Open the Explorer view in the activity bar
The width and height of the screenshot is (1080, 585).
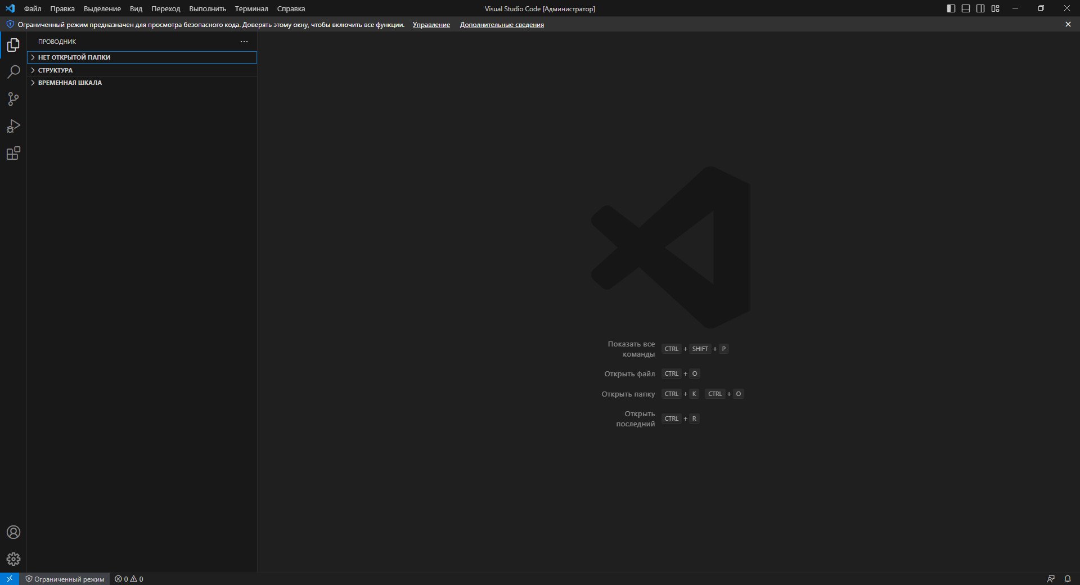[x=13, y=45]
